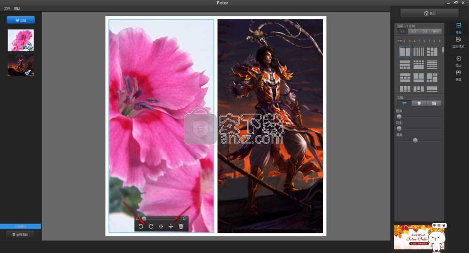Adjust the photo zoom slider handle
This screenshot has height=253, width=469.
144,219
